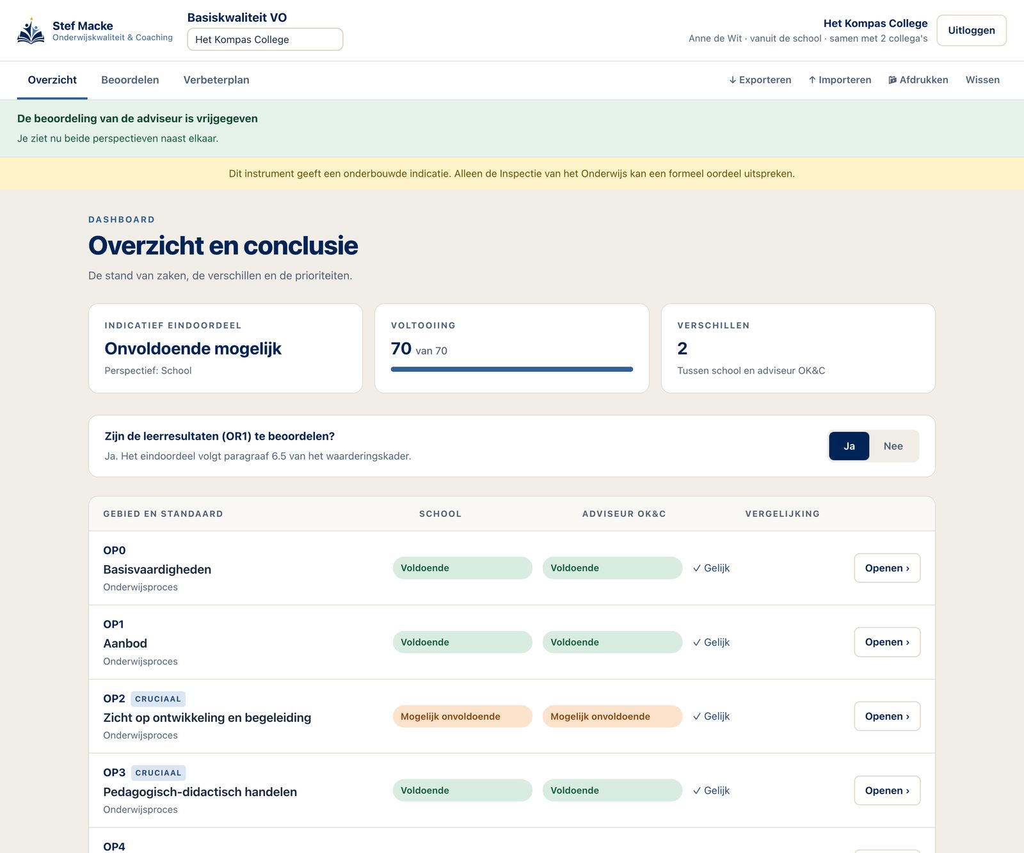This screenshot has width=1024, height=853.
Task: Click the Afdrukken printer icon
Action: (892, 80)
